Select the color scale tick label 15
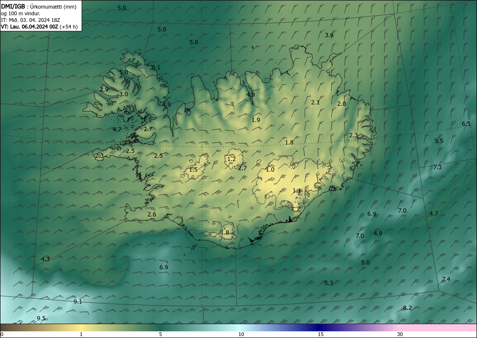 pos(321,334)
